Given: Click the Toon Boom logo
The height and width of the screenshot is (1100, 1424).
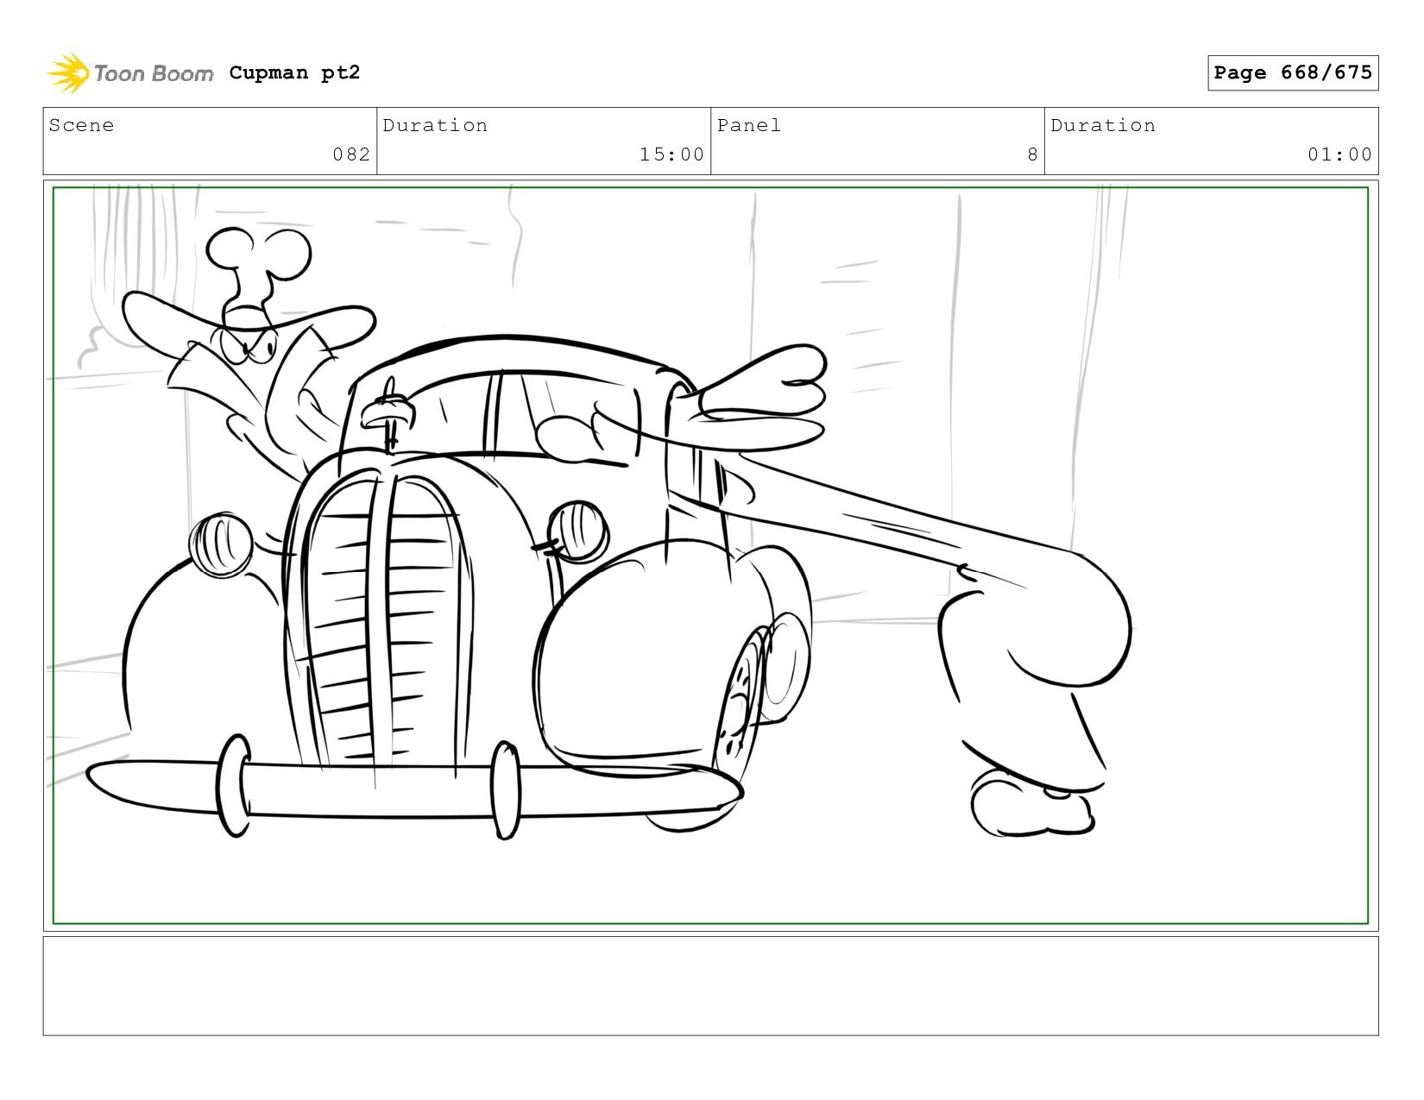Looking at the screenshot, I should [x=129, y=73].
